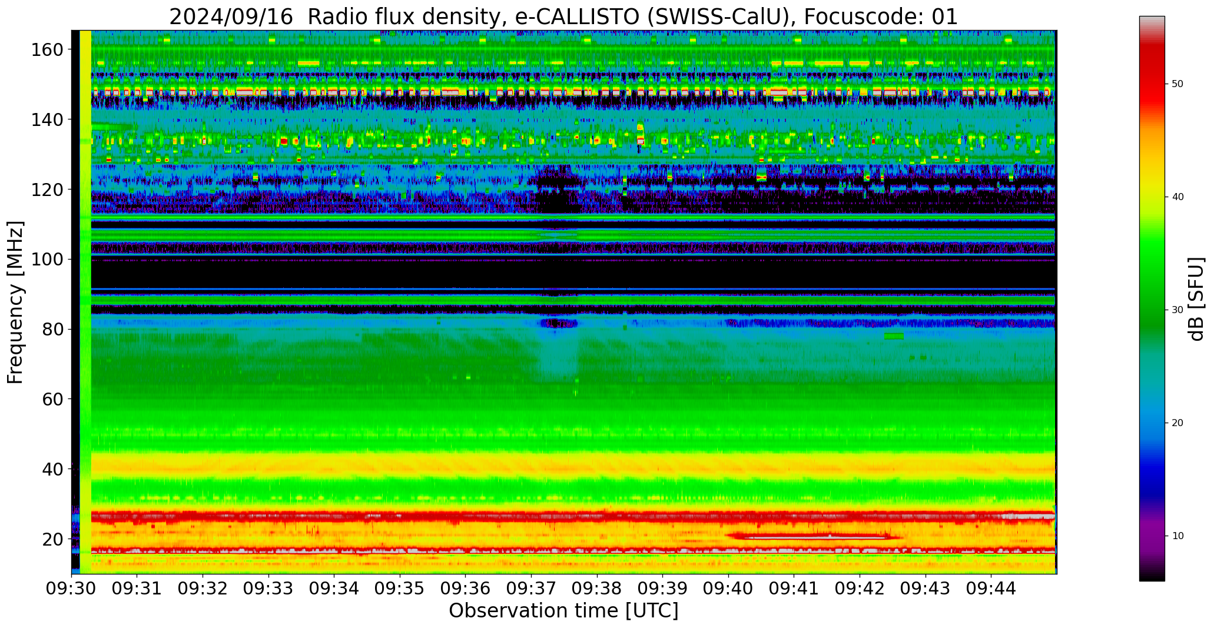Image resolution: width=1214 pixels, height=628 pixels.
Task: Click the 80 frequency tick label
Action: [x=53, y=329]
